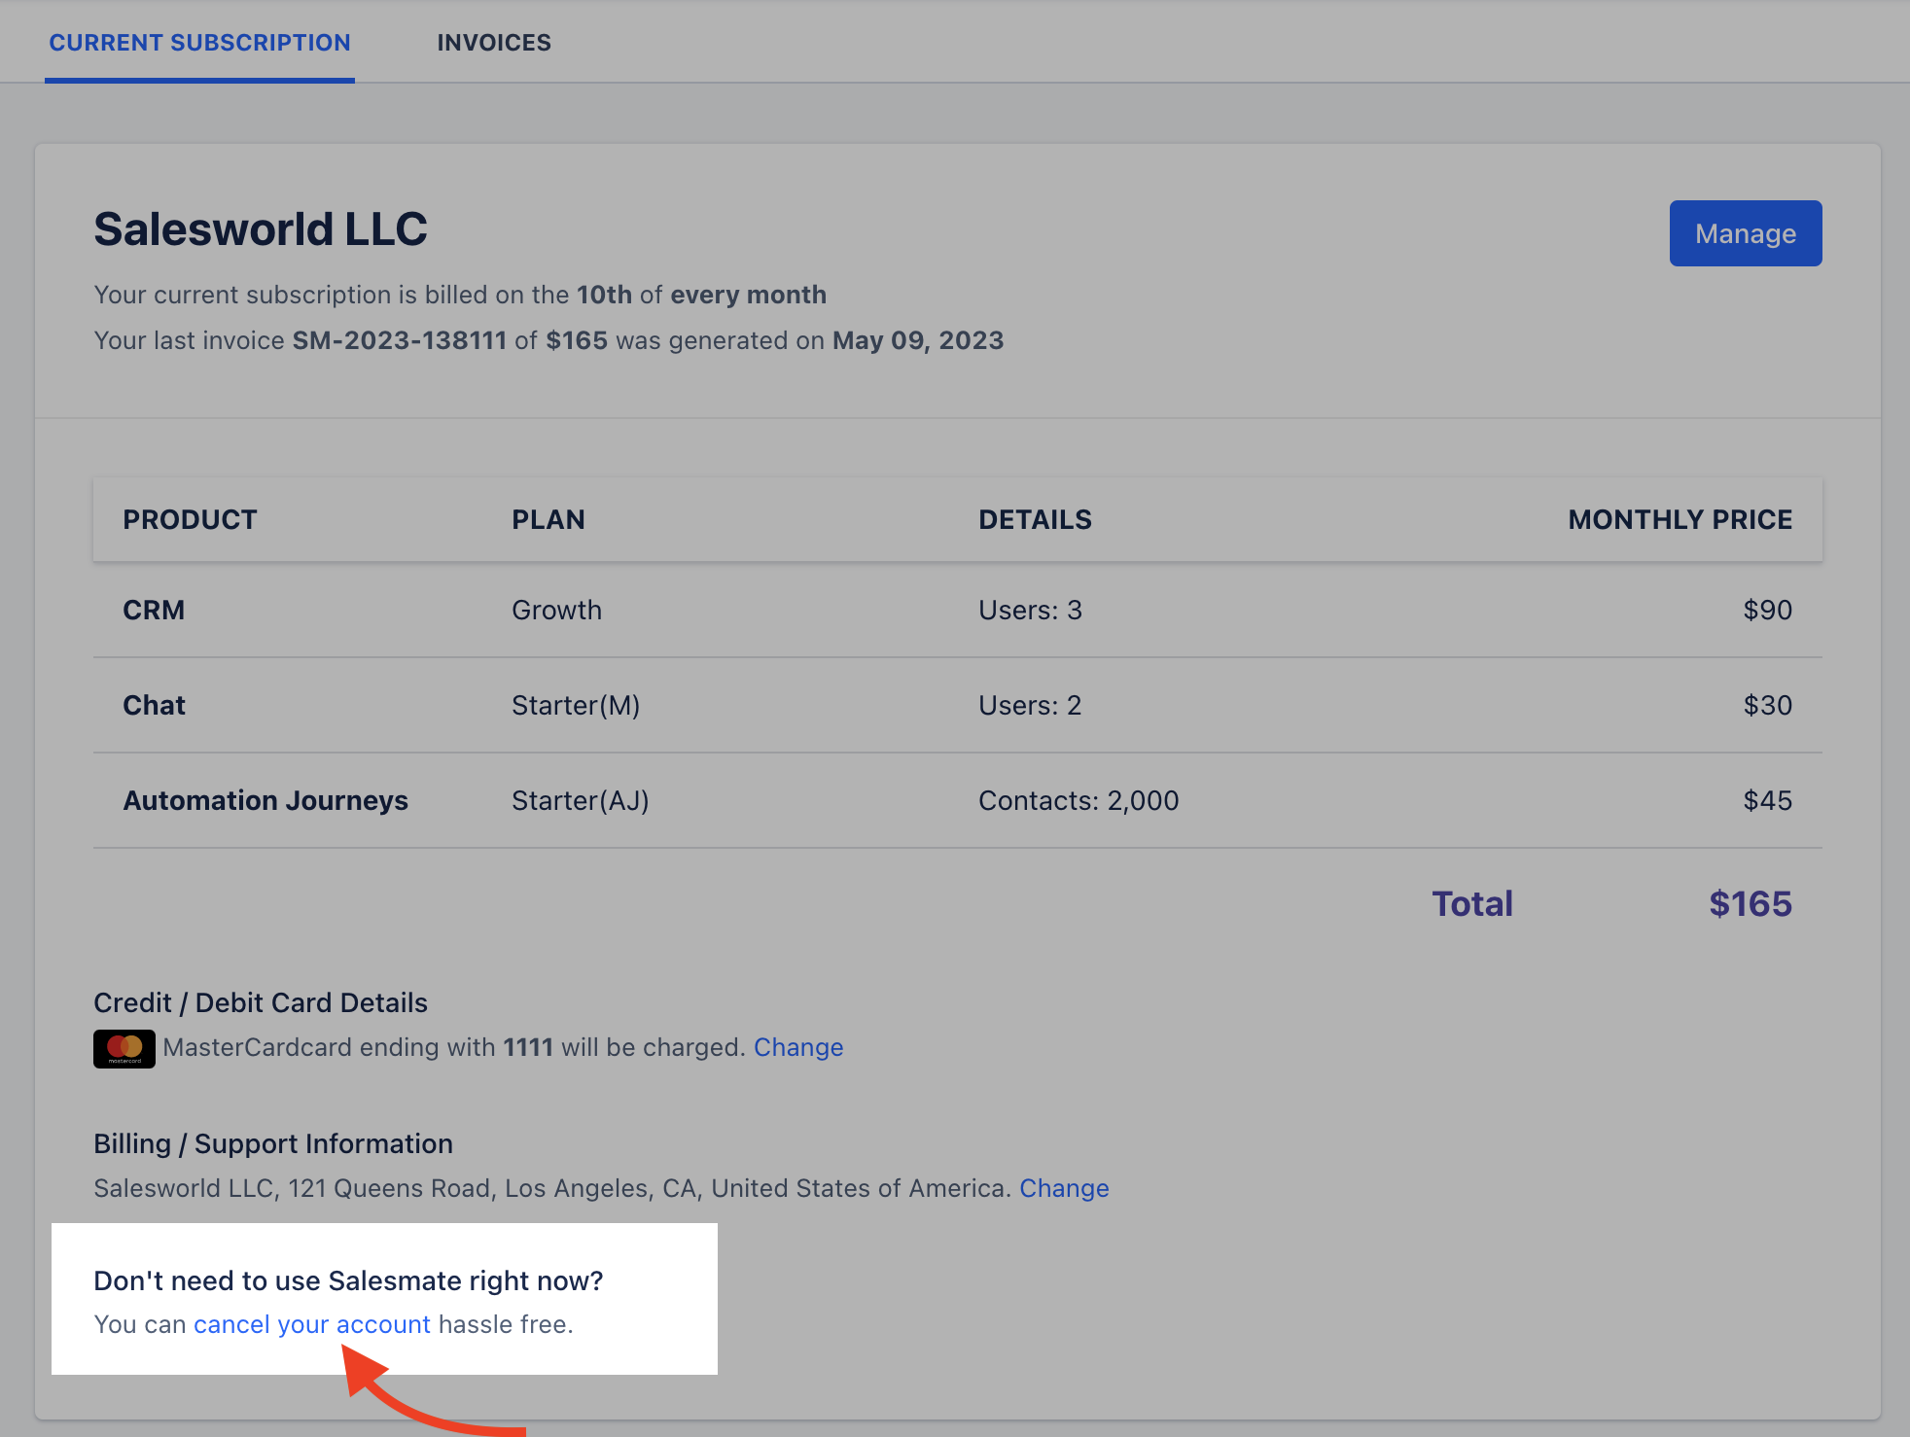
Task: Click invoice number SM-2023-138111
Action: 400,340
